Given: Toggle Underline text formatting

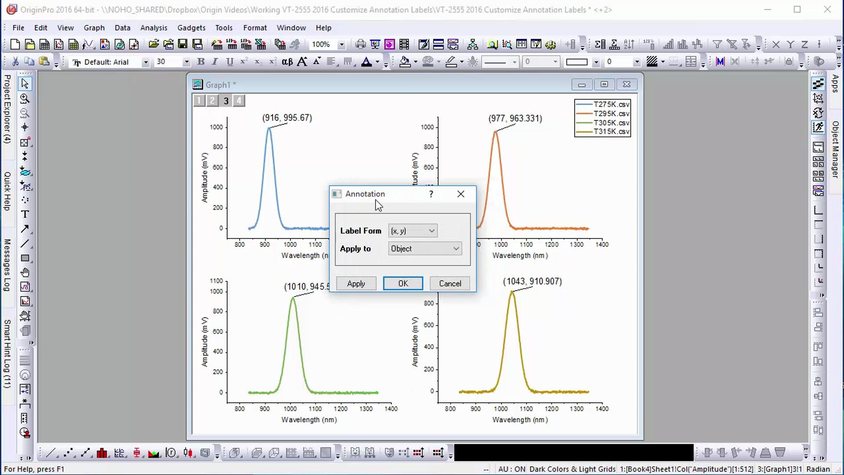Looking at the screenshot, I should 229,62.
